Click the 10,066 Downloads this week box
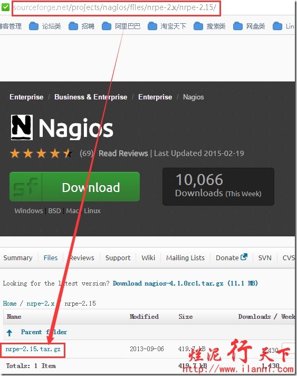Viewport: 297px width, 376px height. click(x=218, y=187)
